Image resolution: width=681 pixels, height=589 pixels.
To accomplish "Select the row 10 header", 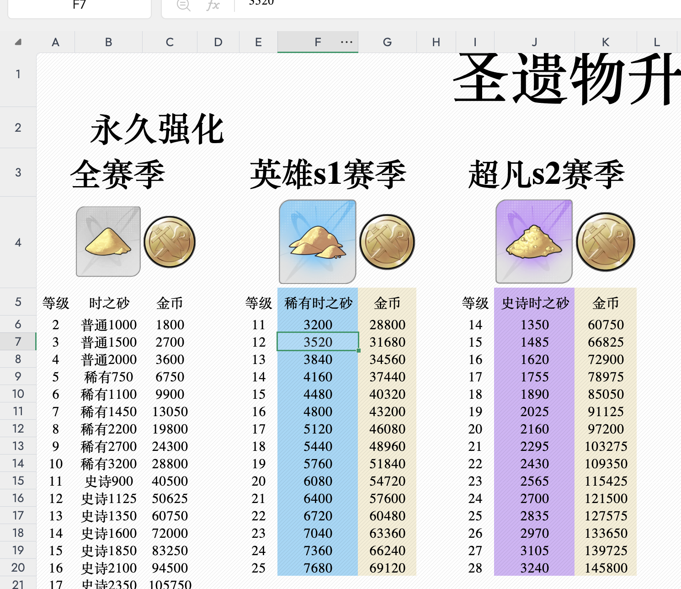I will pyautogui.click(x=18, y=394).
